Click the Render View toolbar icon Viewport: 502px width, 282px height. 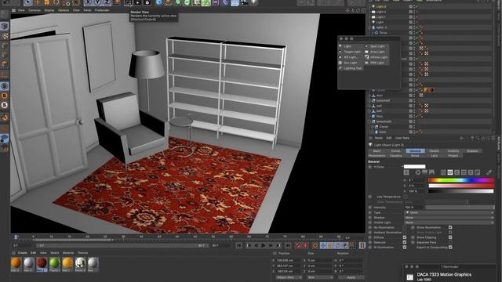tap(128, 3)
